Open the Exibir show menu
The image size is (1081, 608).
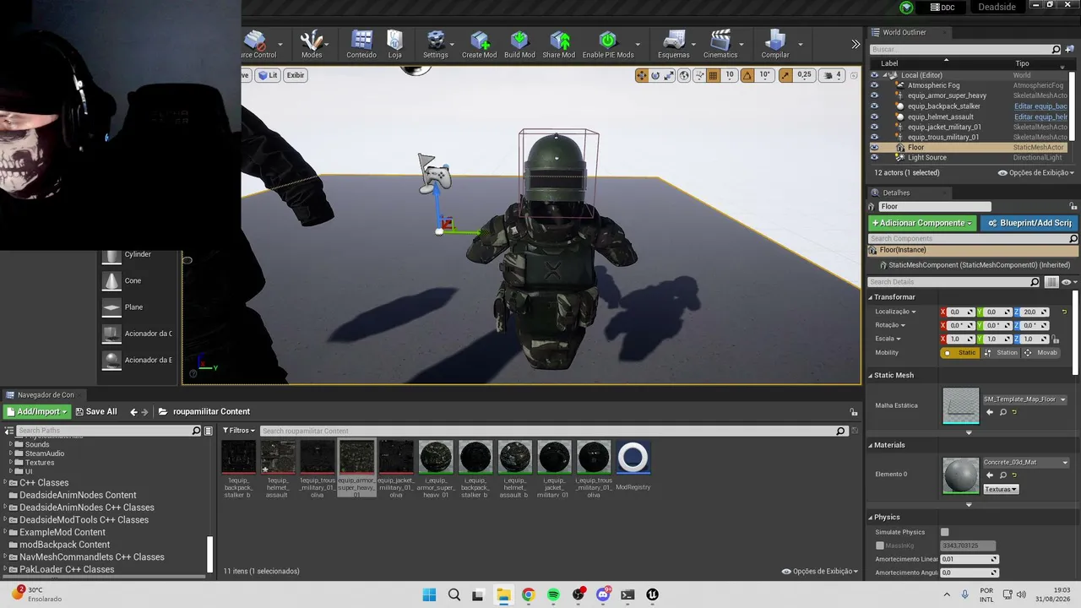[x=296, y=75]
